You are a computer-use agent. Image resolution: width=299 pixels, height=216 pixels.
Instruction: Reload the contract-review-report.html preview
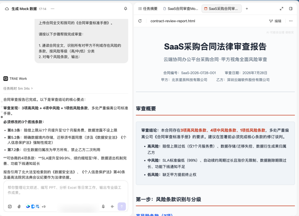click(140, 21)
